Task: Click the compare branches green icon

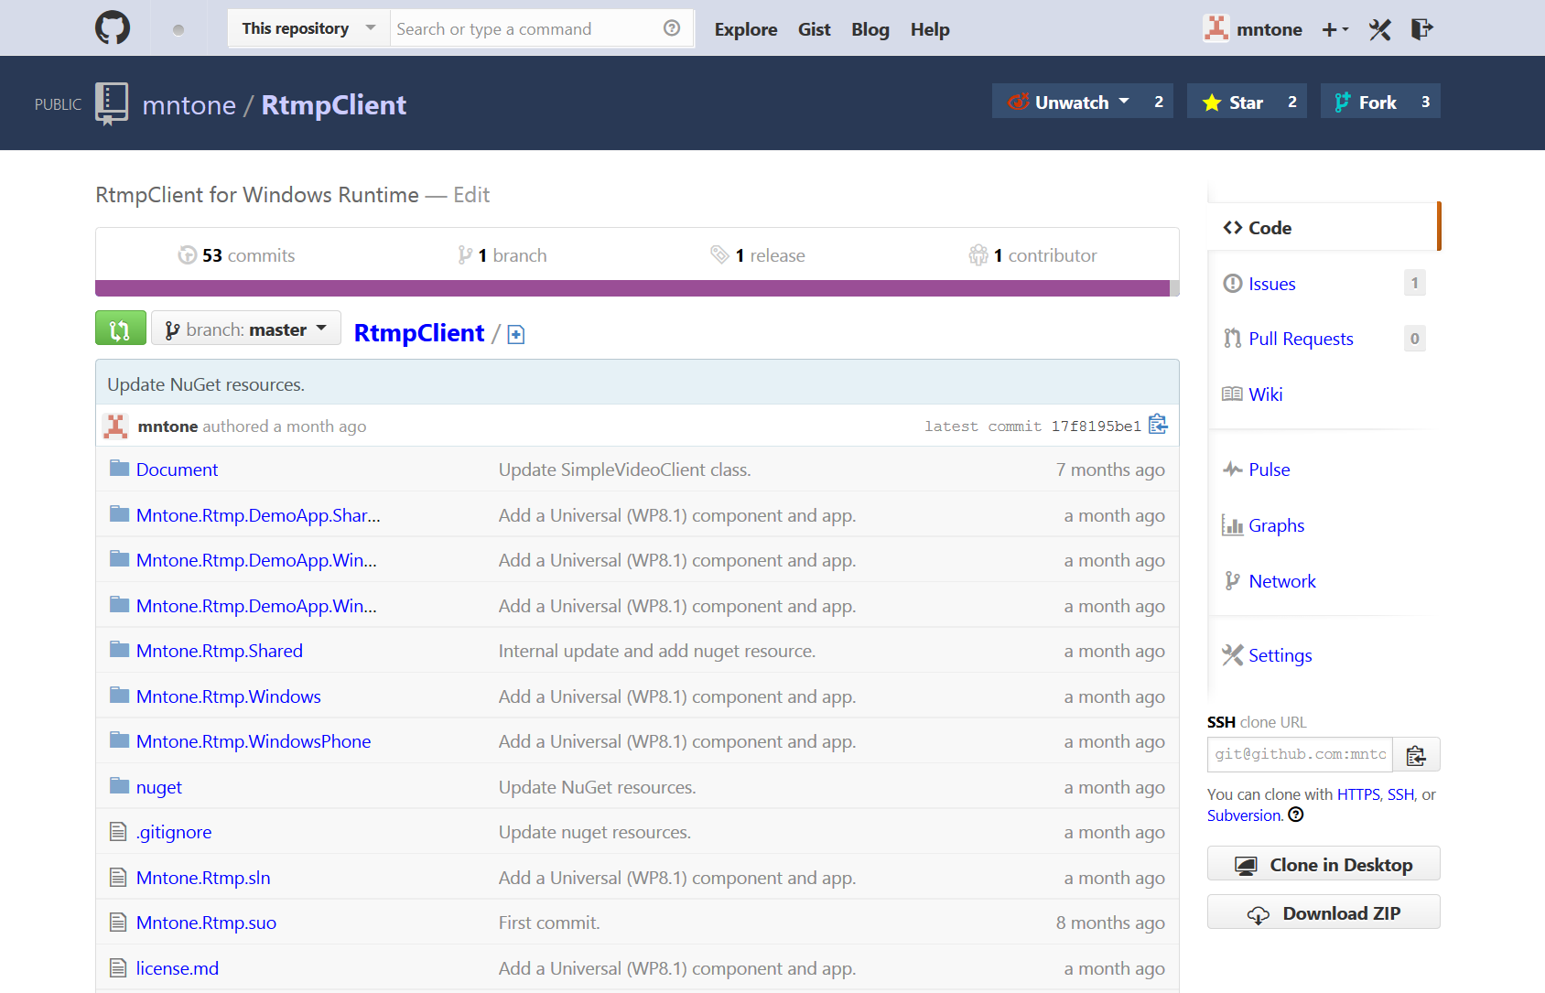Action: pos(120,328)
